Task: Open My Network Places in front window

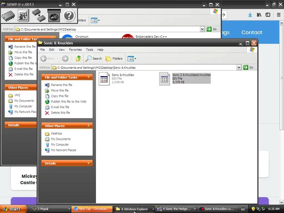Action: point(60,150)
